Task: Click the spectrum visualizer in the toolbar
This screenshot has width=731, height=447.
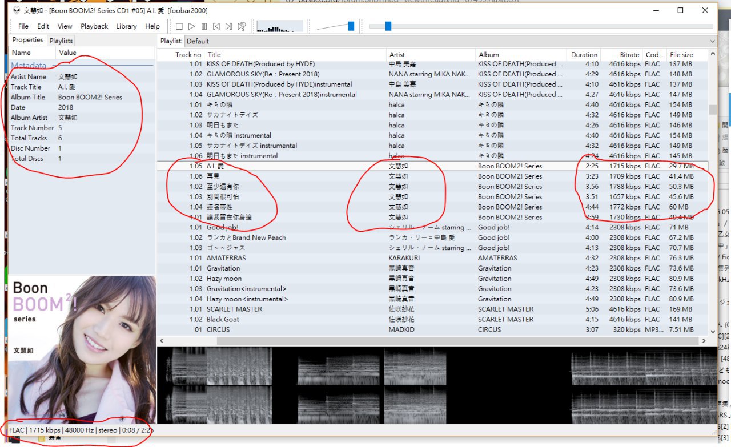Action: coord(280,26)
